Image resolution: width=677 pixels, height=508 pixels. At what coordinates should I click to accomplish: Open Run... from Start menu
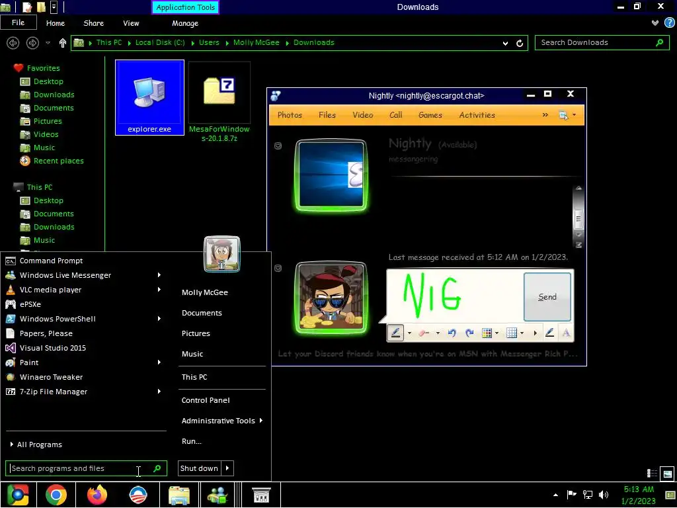click(x=191, y=441)
